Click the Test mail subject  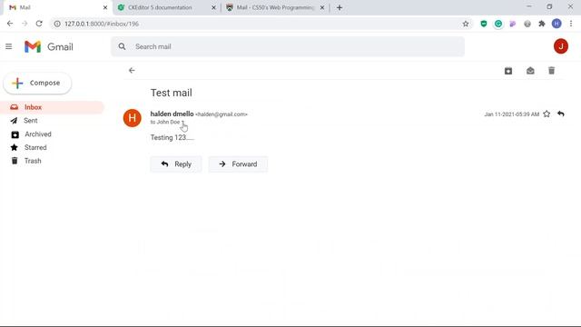[x=172, y=93]
